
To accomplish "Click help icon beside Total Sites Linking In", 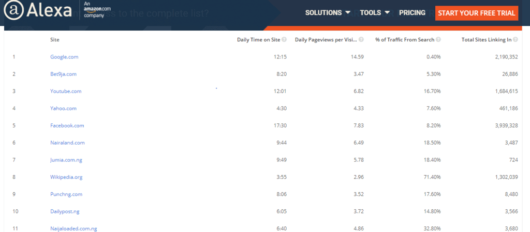I will click(516, 39).
